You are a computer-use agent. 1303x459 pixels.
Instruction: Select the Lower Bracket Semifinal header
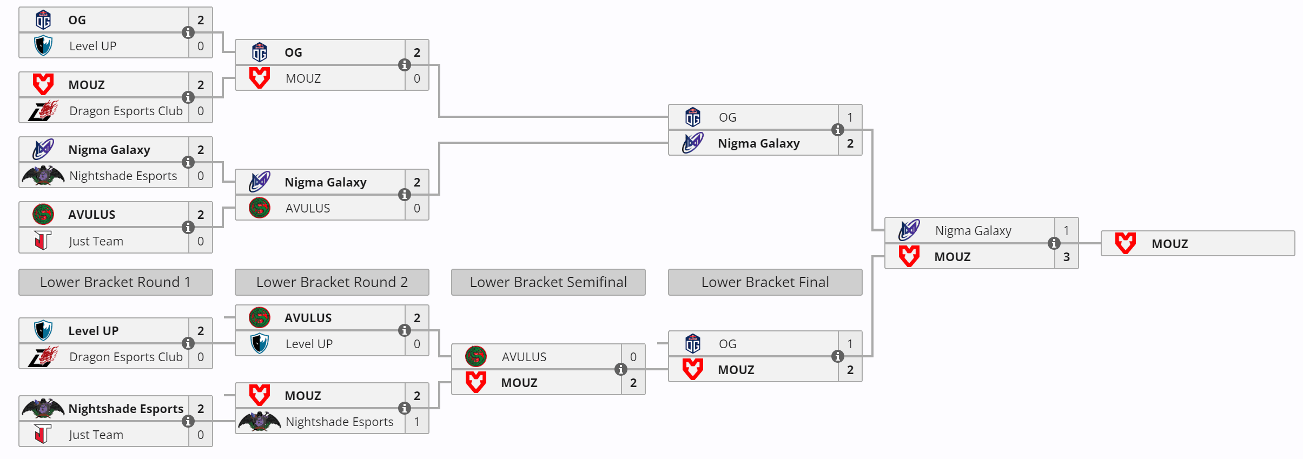(548, 282)
